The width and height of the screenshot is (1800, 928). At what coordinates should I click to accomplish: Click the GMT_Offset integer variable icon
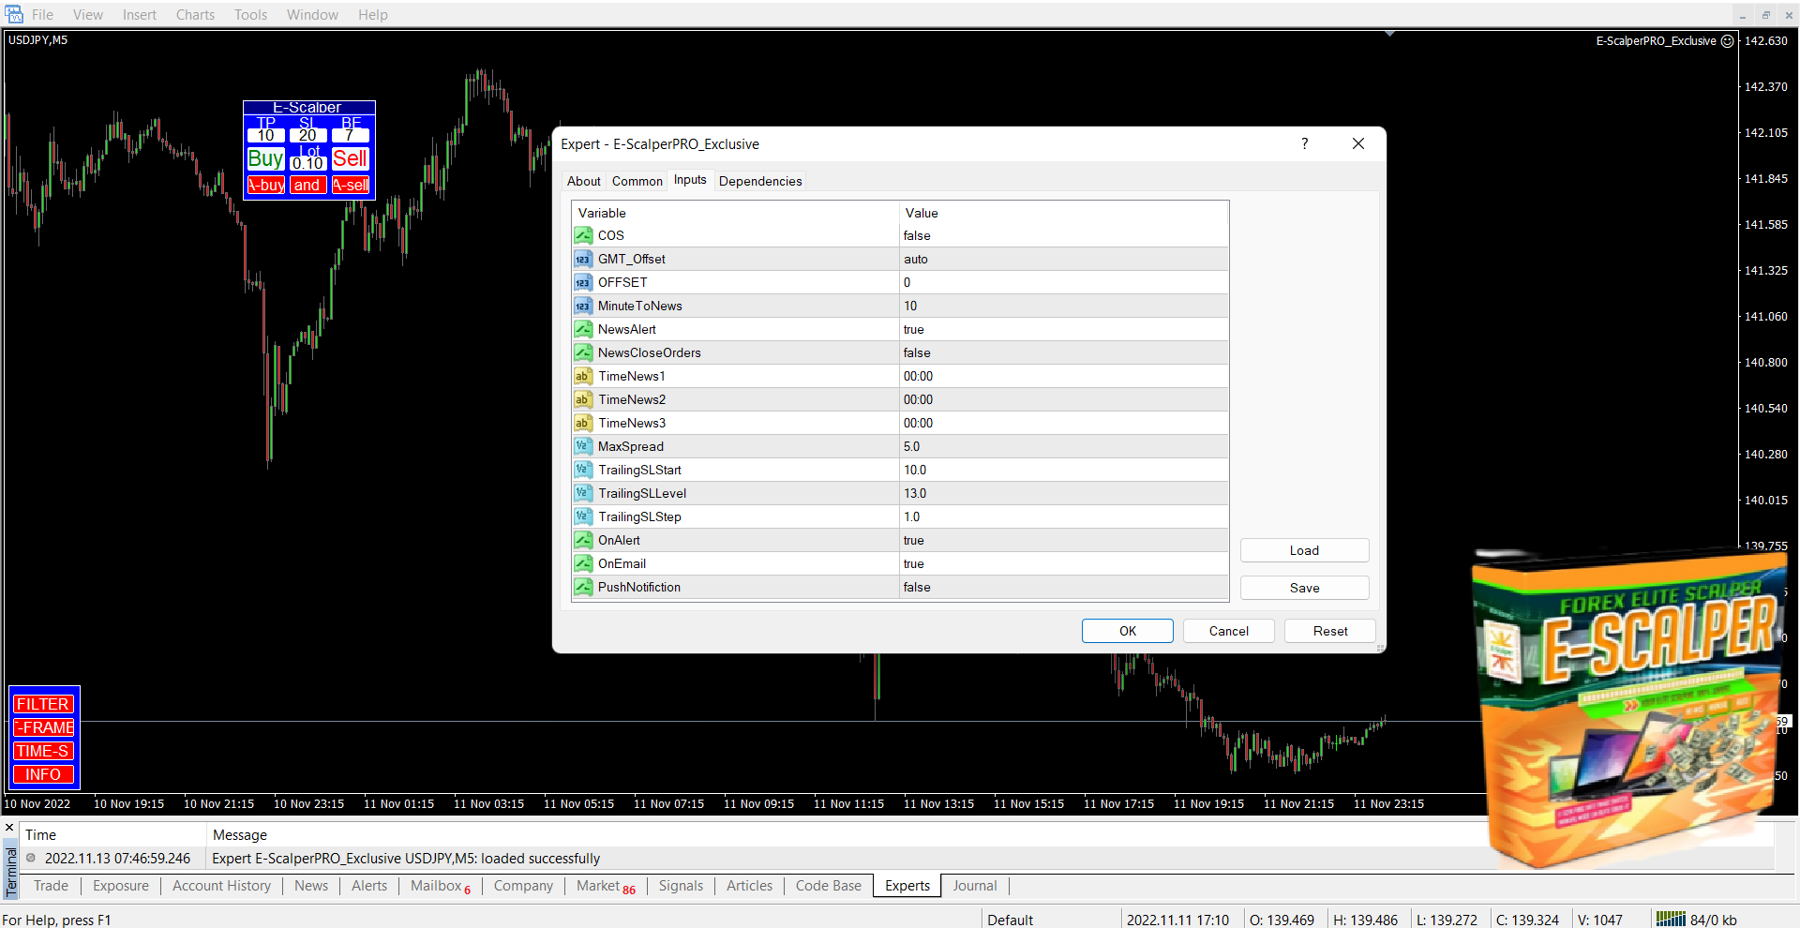pyautogui.click(x=583, y=259)
